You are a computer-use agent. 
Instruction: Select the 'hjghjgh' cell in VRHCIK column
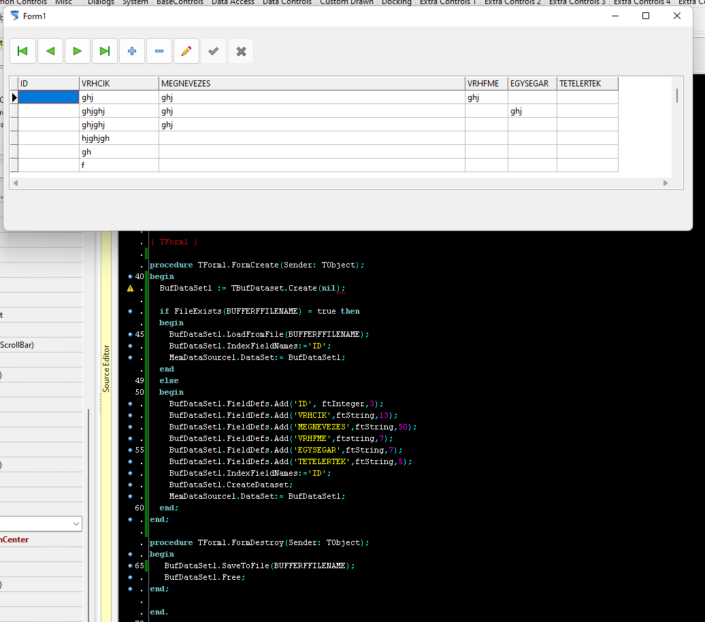[118, 138]
